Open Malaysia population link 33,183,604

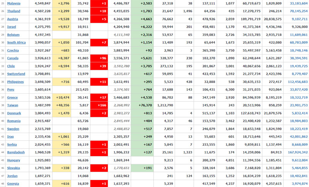coord(299,3)
